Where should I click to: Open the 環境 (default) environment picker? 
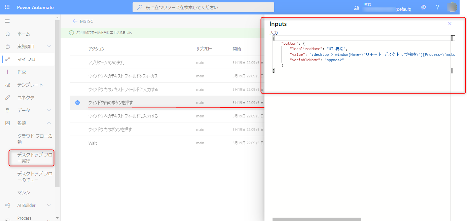388,7
